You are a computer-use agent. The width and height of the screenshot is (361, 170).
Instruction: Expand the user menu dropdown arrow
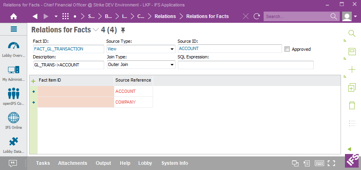[355, 16]
